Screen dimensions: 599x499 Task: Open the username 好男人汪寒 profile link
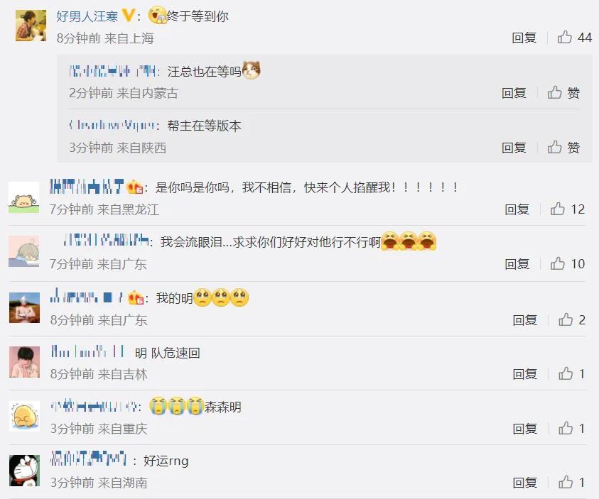[87, 16]
